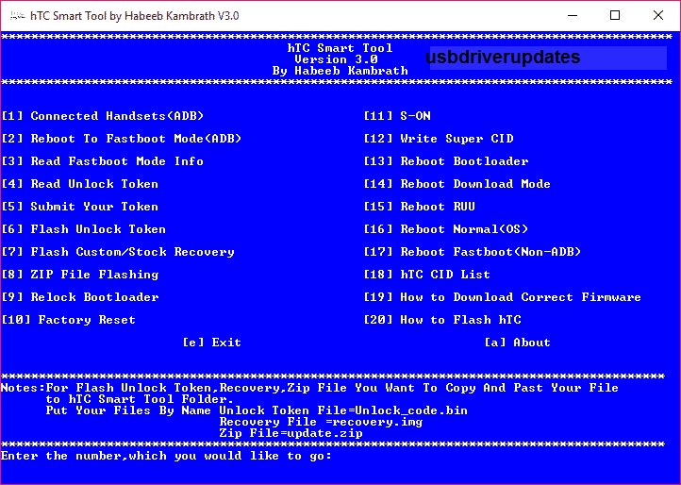Click the 'Recovery File =recovery.img' note
This screenshot has width=681, height=485.
[321, 422]
